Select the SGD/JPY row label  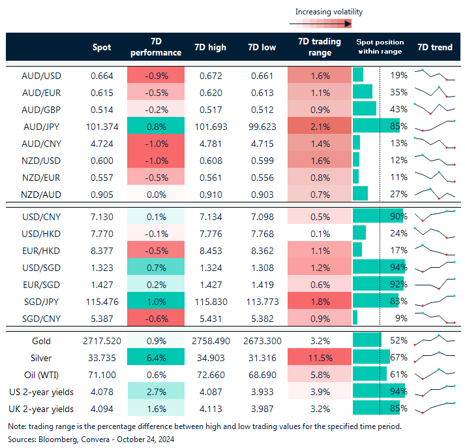(41, 302)
